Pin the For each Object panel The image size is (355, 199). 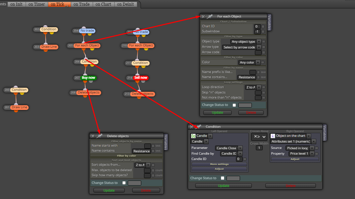[x=210, y=16]
